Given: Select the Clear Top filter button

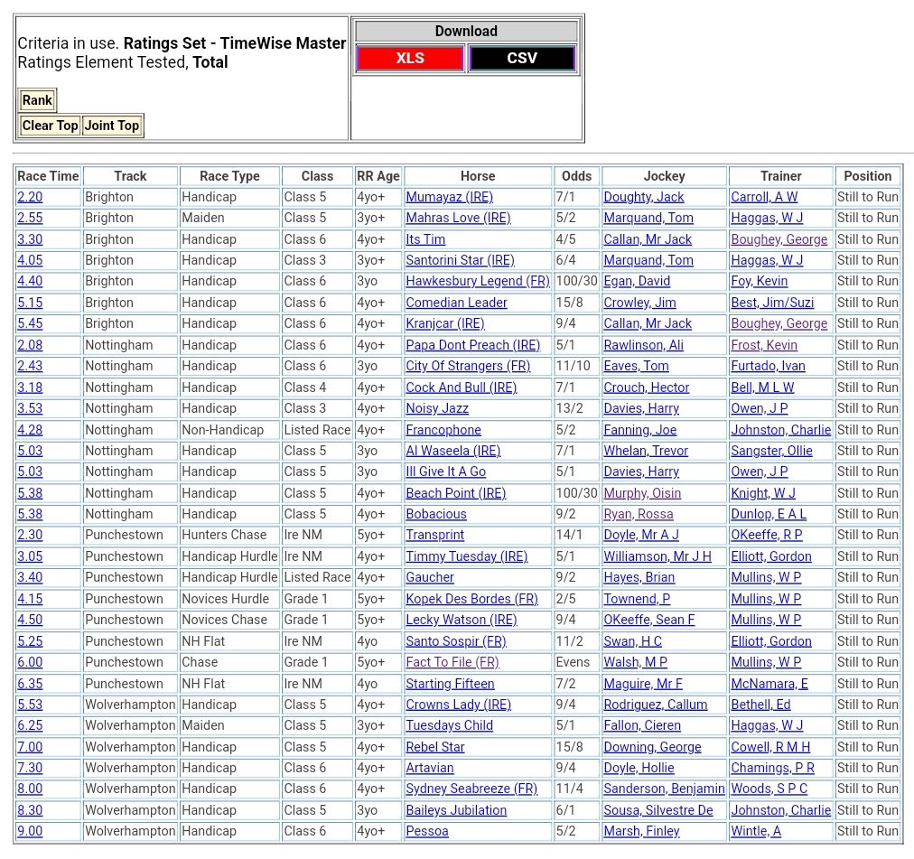Looking at the screenshot, I should (x=50, y=126).
